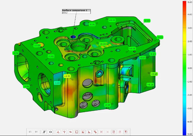Click the linked circles icon in toolbar

pos(95,132)
